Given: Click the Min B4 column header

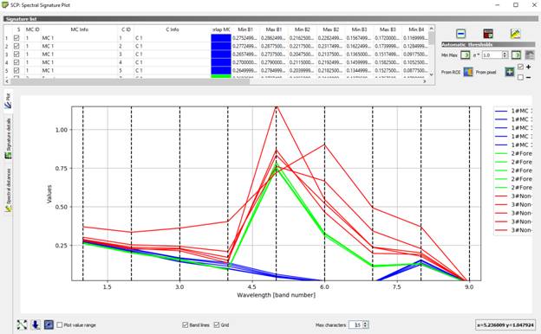Looking at the screenshot, I should 416,29.
